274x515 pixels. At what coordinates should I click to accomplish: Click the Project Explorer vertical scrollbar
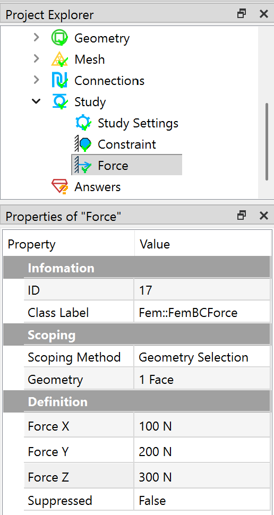(x=267, y=142)
